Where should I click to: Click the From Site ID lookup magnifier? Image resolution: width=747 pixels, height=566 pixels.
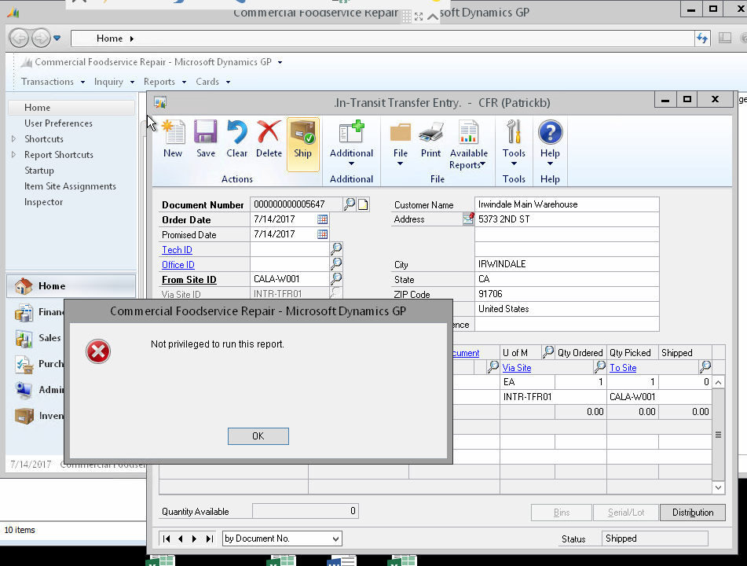coord(336,278)
